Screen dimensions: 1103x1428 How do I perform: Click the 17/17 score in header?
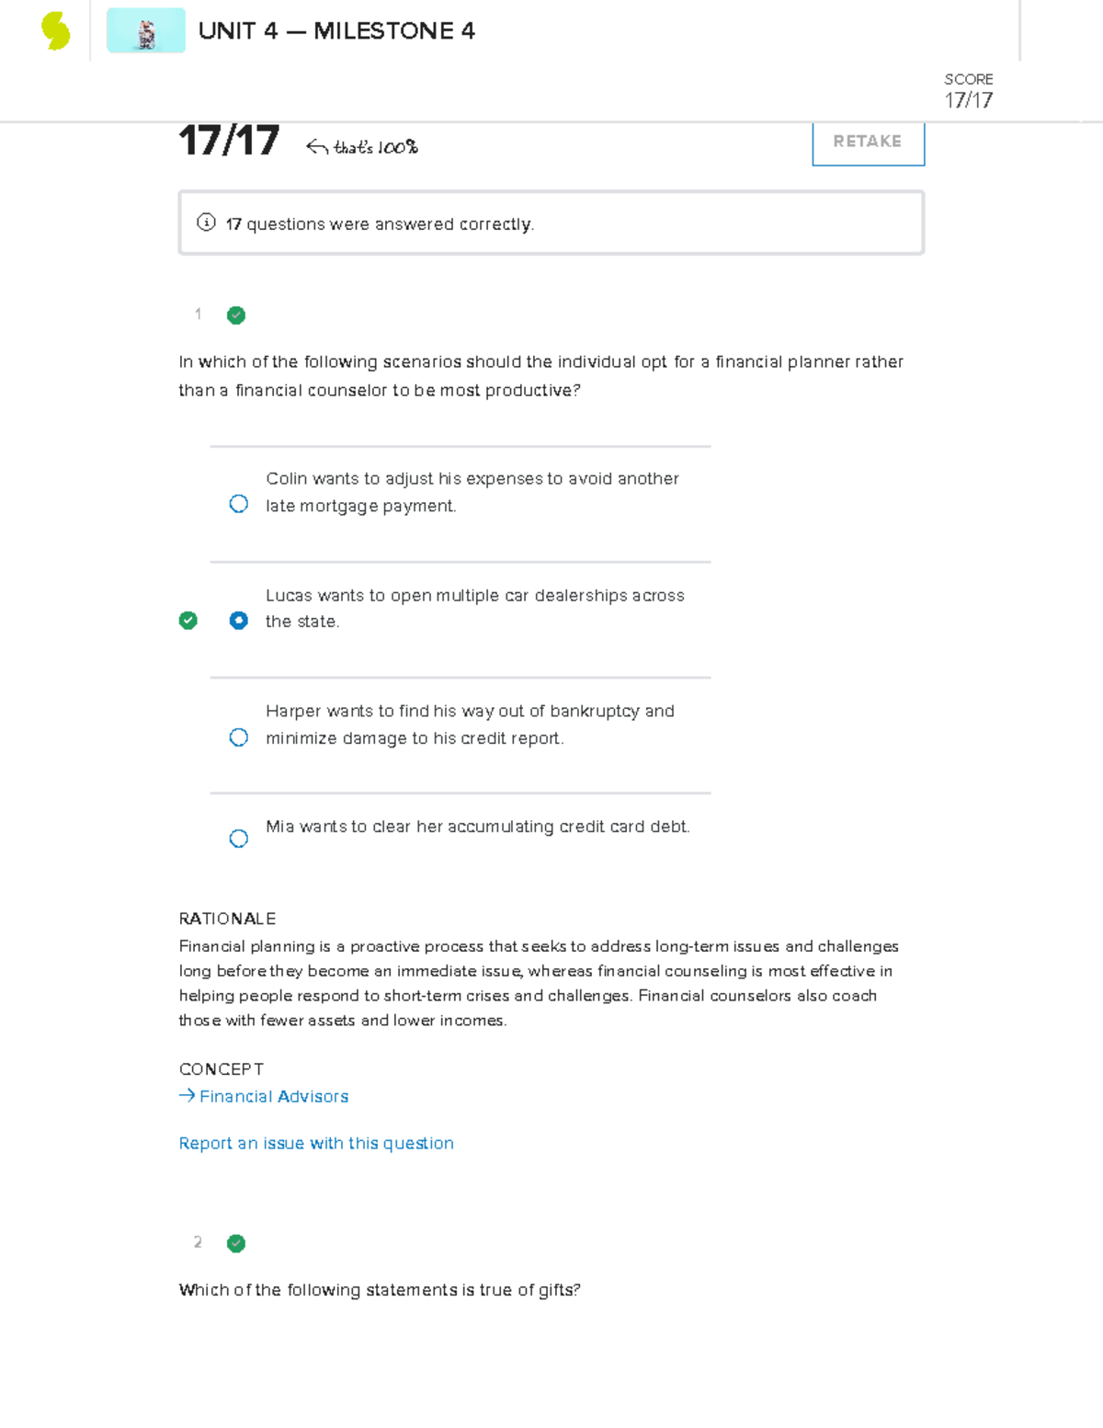tap(969, 100)
